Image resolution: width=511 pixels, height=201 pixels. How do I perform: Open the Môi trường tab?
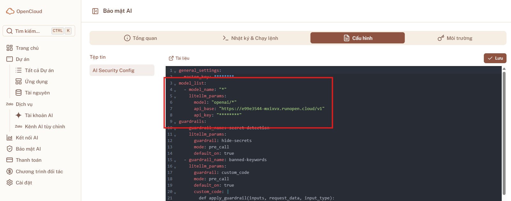pyautogui.click(x=455, y=38)
